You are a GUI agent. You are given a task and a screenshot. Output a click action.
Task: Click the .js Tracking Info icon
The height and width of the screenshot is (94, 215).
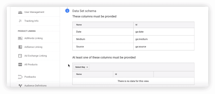[20, 21]
